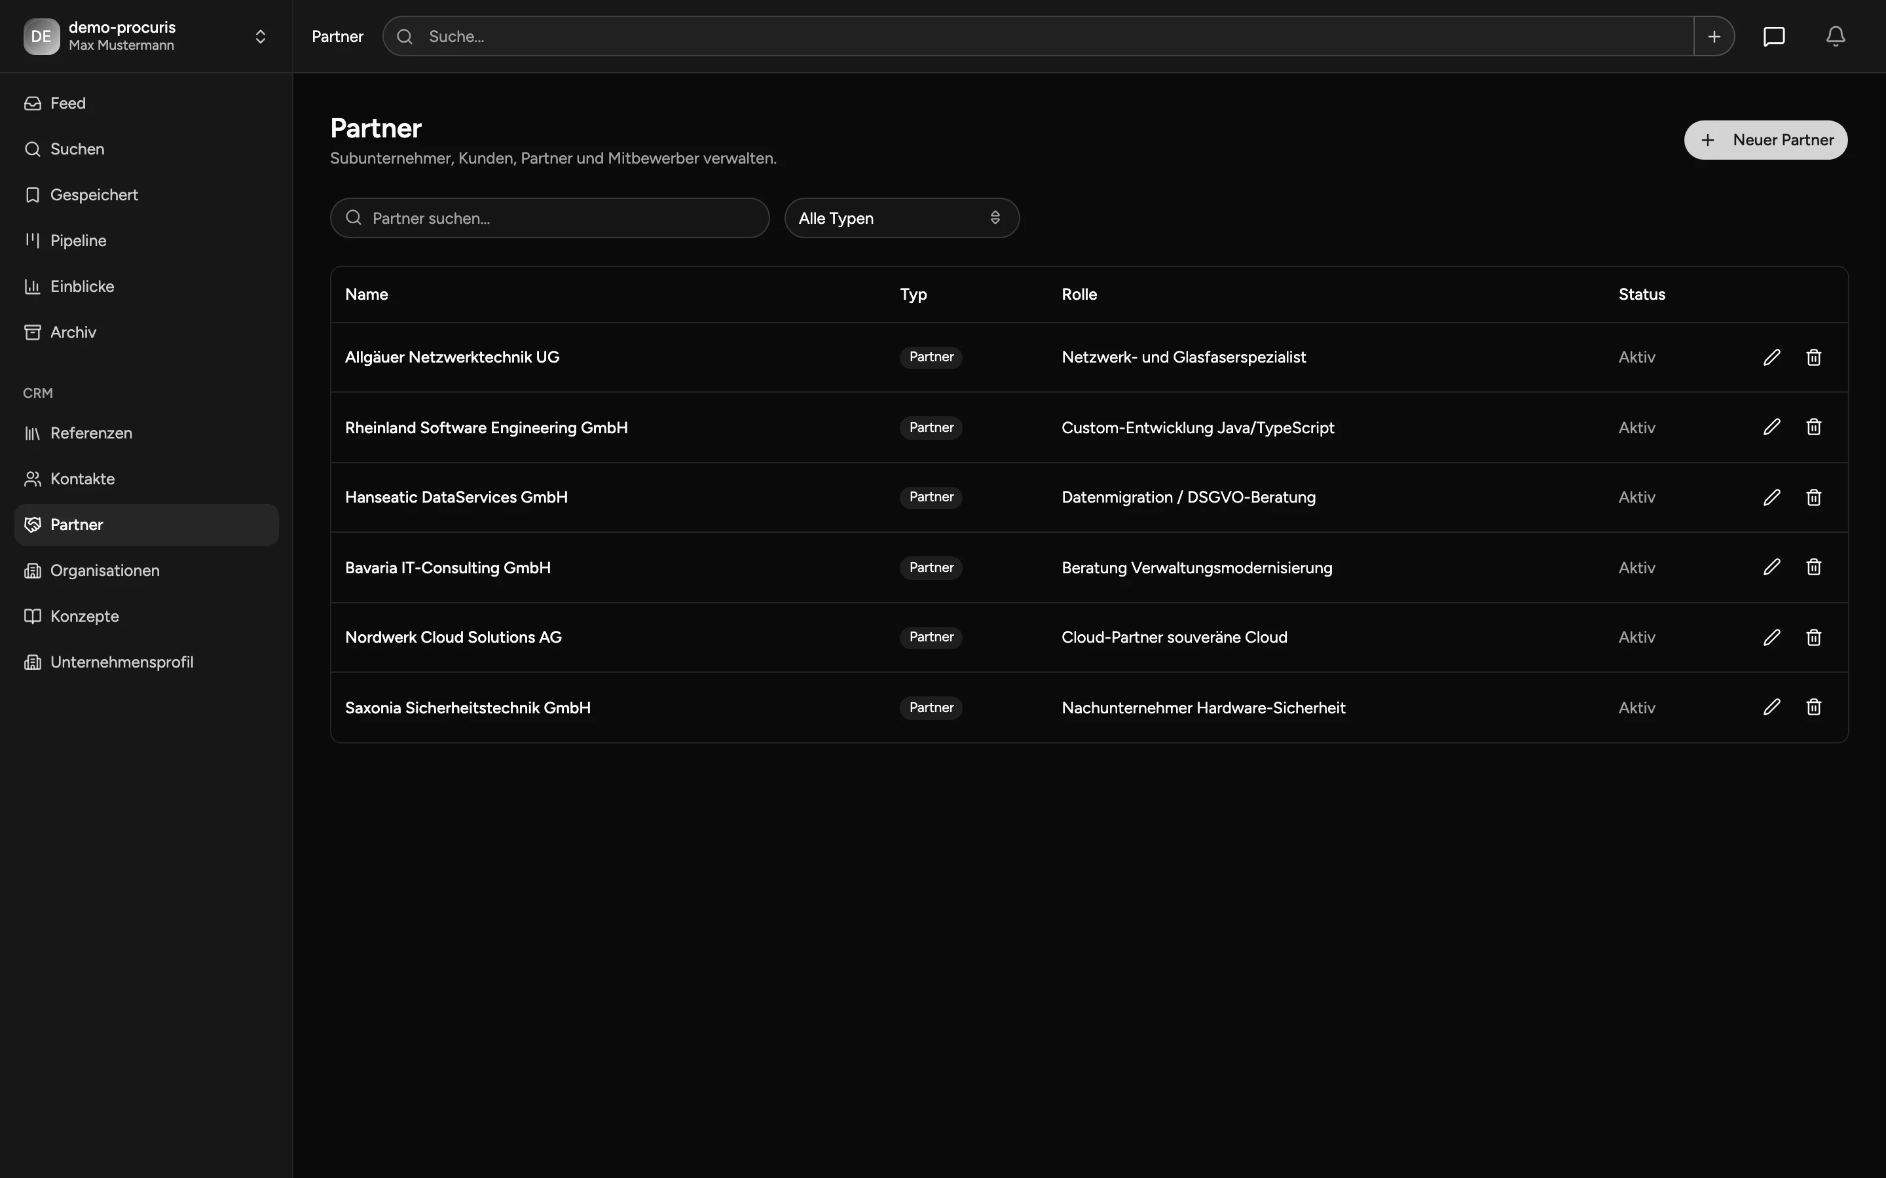
Task: Click the Partner suchen search field
Action: [x=549, y=218]
